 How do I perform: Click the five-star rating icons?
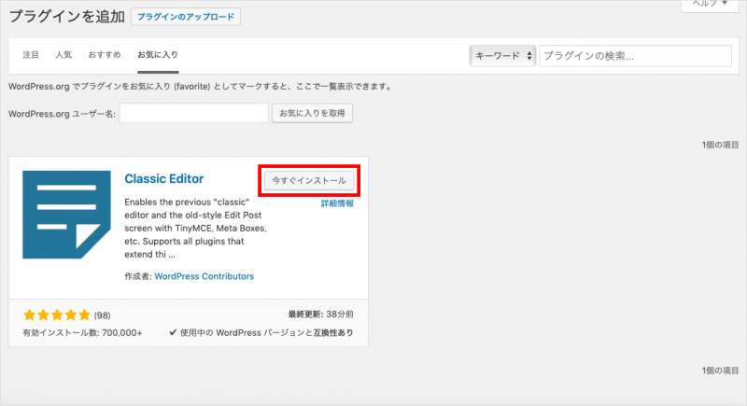(57, 315)
